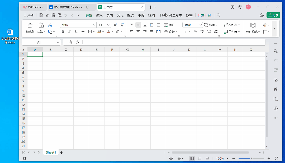Click the Format Painter (格式刷) icon
This screenshot has height=163, width=285.
[x=30, y=25]
